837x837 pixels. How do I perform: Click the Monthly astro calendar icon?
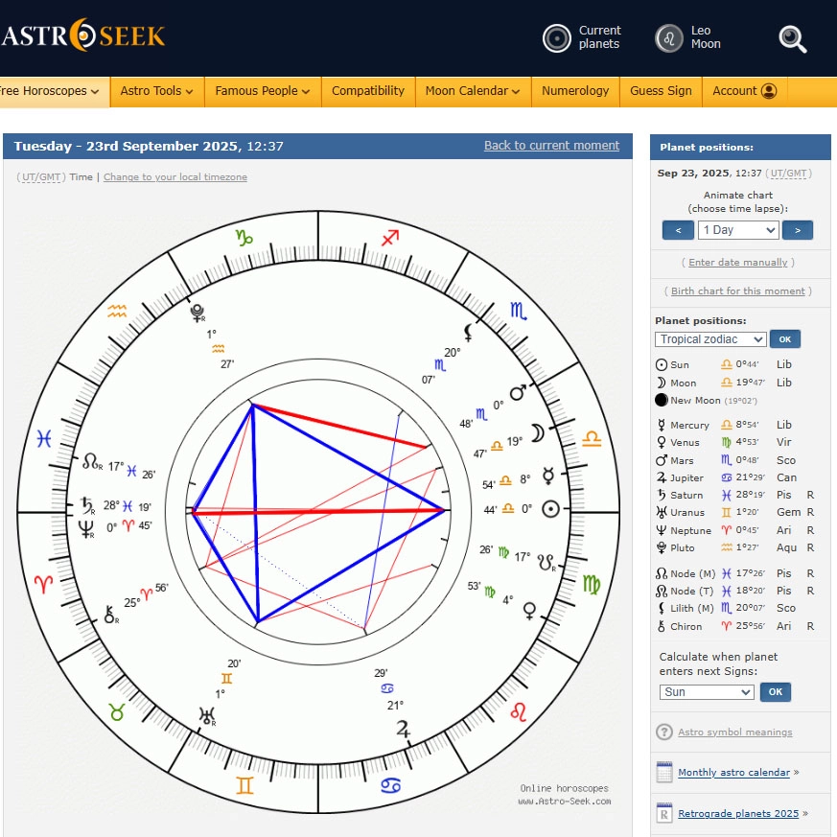click(x=664, y=773)
